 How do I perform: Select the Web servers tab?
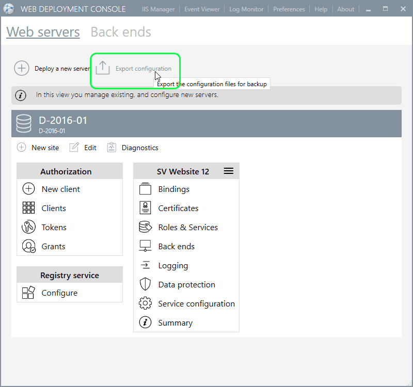pos(43,32)
